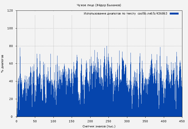Click the 300 tick on the horizontal axis
The width and height of the screenshot is (188, 129).
[127, 121]
